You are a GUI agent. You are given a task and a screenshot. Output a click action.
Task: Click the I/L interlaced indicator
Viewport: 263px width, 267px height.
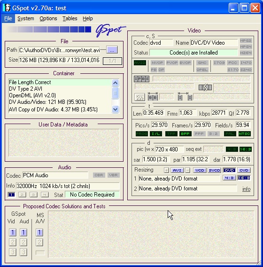coord(156,133)
